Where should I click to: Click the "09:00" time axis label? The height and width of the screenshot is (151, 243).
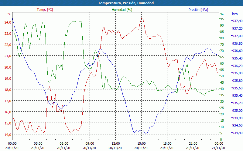[90, 144]
